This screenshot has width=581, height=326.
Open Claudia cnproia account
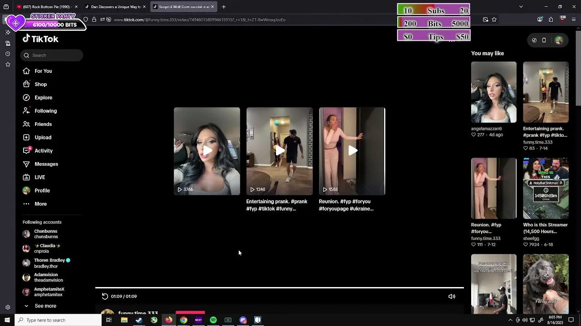(x=42, y=248)
